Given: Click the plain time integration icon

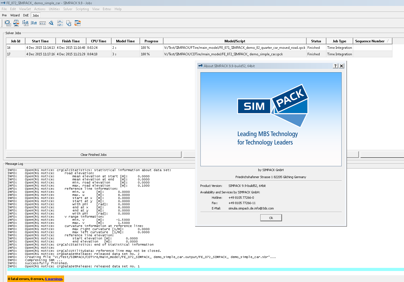Looking at the screenshot, I should (x=34, y=23).
